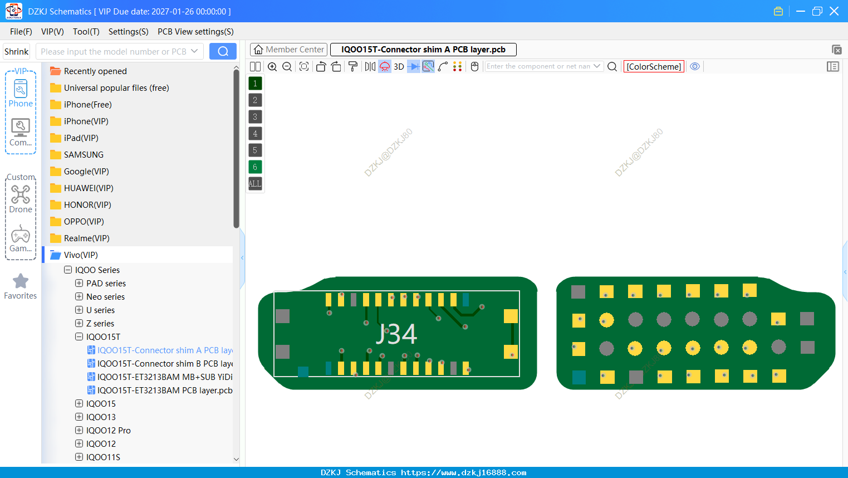The height and width of the screenshot is (478, 848).
Task: Open the net name dropdown arrow
Action: tap(597, 66)
